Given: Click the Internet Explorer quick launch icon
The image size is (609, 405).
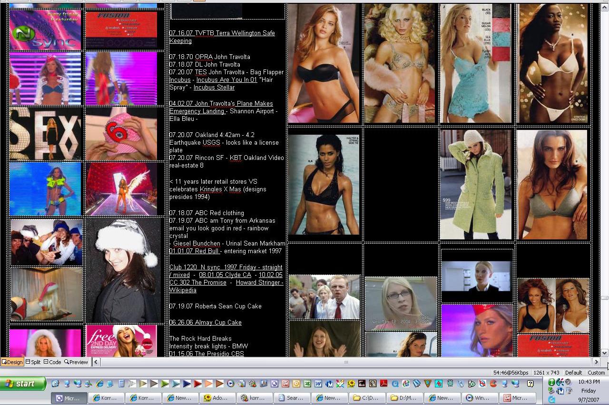Looking at the screenshot, I should [99, 384].
